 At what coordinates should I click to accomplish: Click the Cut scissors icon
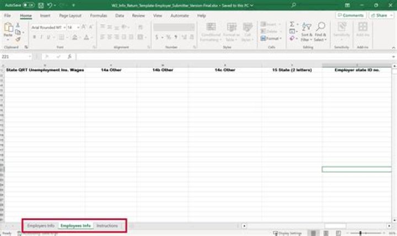18,25
